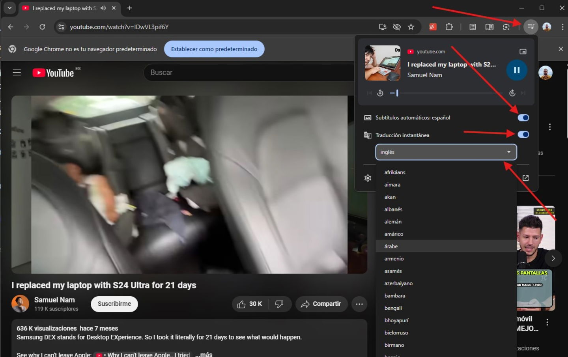
Task: Click the next arrow on suggested videos
Action: [553, 258]
